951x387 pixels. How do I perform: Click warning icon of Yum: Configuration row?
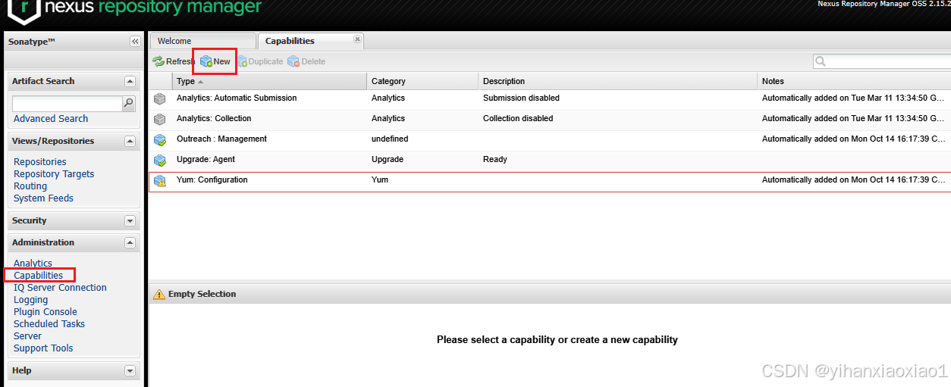point(159,180)
